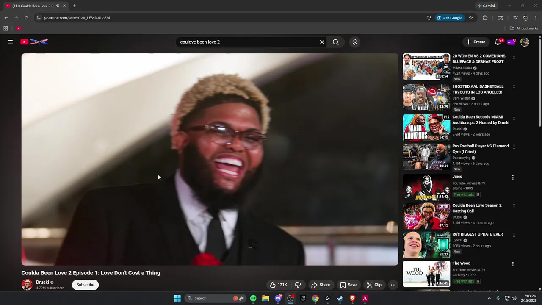Open YouTube notifications bell
Viewport: 542px width, 305px height.
498,42
